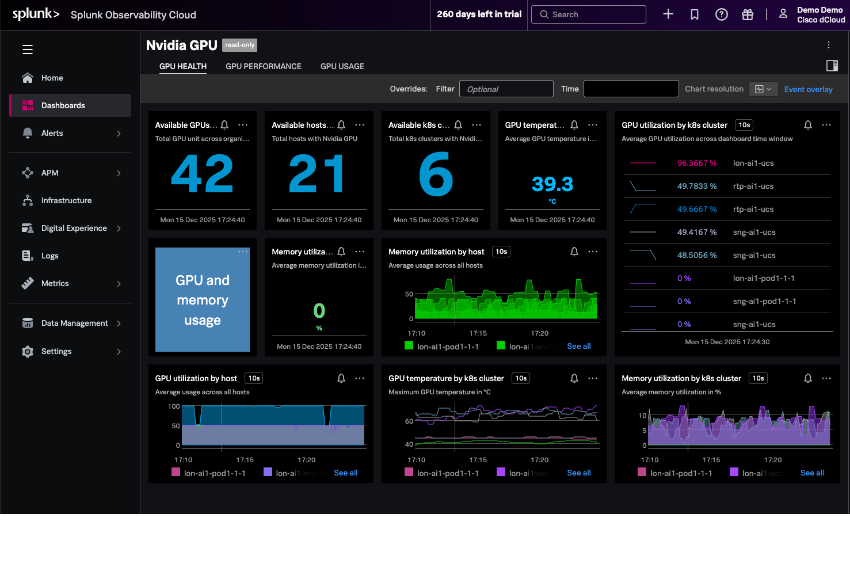Open the Chart resolution dropdown

[x=763, y=89]
